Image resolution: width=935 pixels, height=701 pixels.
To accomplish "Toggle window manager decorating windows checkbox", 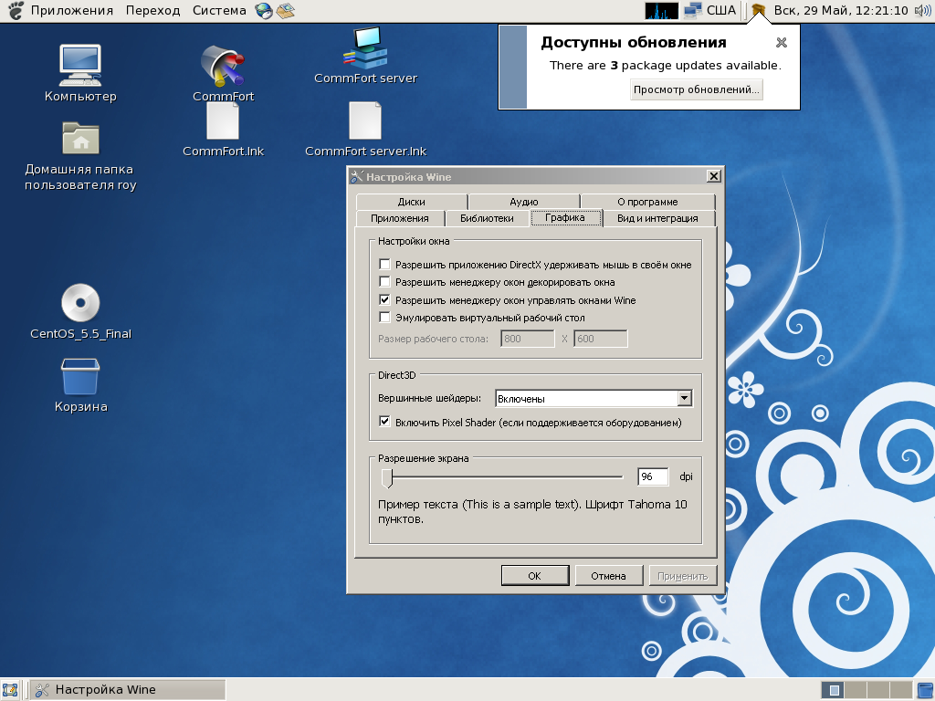I will tap(384, 282).
